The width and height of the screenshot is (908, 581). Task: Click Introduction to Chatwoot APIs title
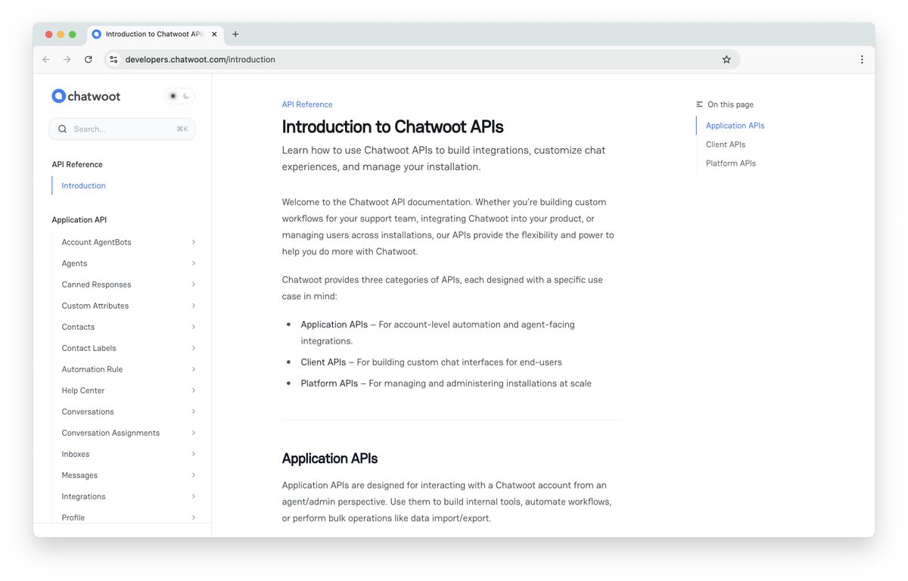(393, 126)
